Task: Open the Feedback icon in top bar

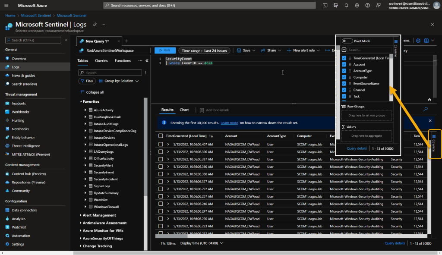Action: 378,5
